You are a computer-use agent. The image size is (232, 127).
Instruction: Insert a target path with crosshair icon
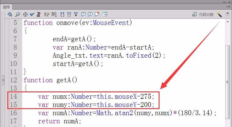(25, 15)
